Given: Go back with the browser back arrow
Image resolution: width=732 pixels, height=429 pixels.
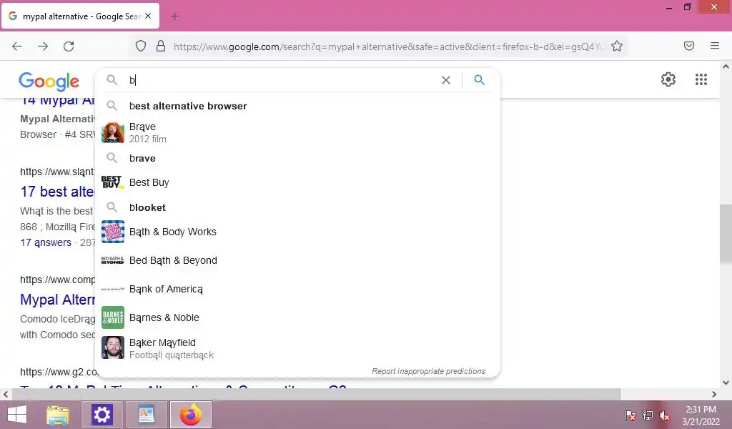Looking at the screenshot, I should coord(17,46).
